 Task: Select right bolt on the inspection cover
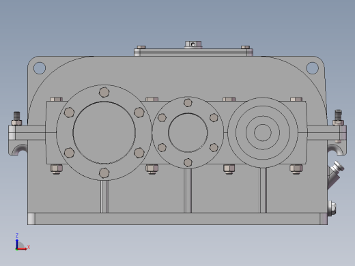coord(245,47)
